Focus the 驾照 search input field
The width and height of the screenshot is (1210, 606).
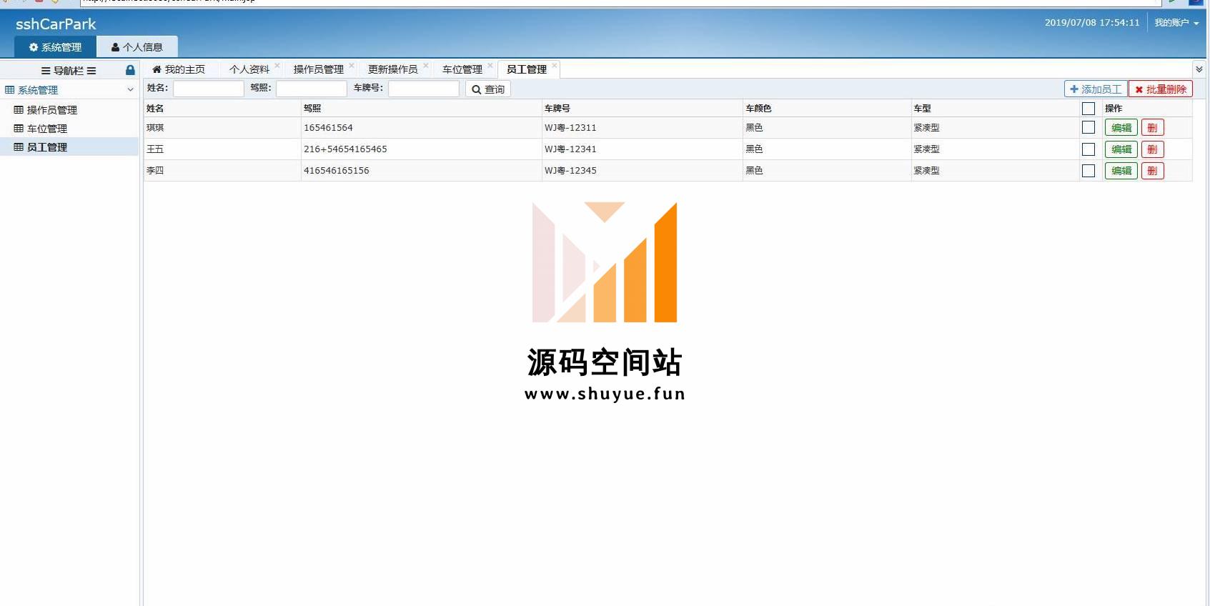point(312,89)
